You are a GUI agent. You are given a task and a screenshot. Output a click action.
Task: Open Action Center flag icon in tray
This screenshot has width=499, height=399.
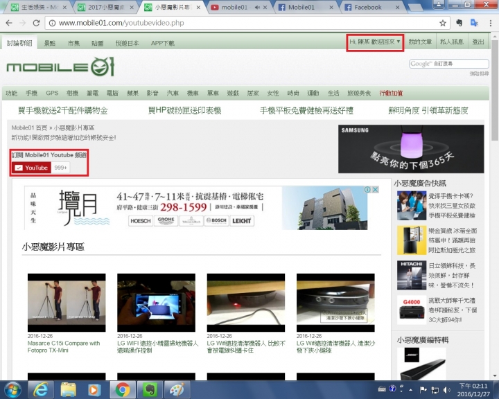[423, 390]
